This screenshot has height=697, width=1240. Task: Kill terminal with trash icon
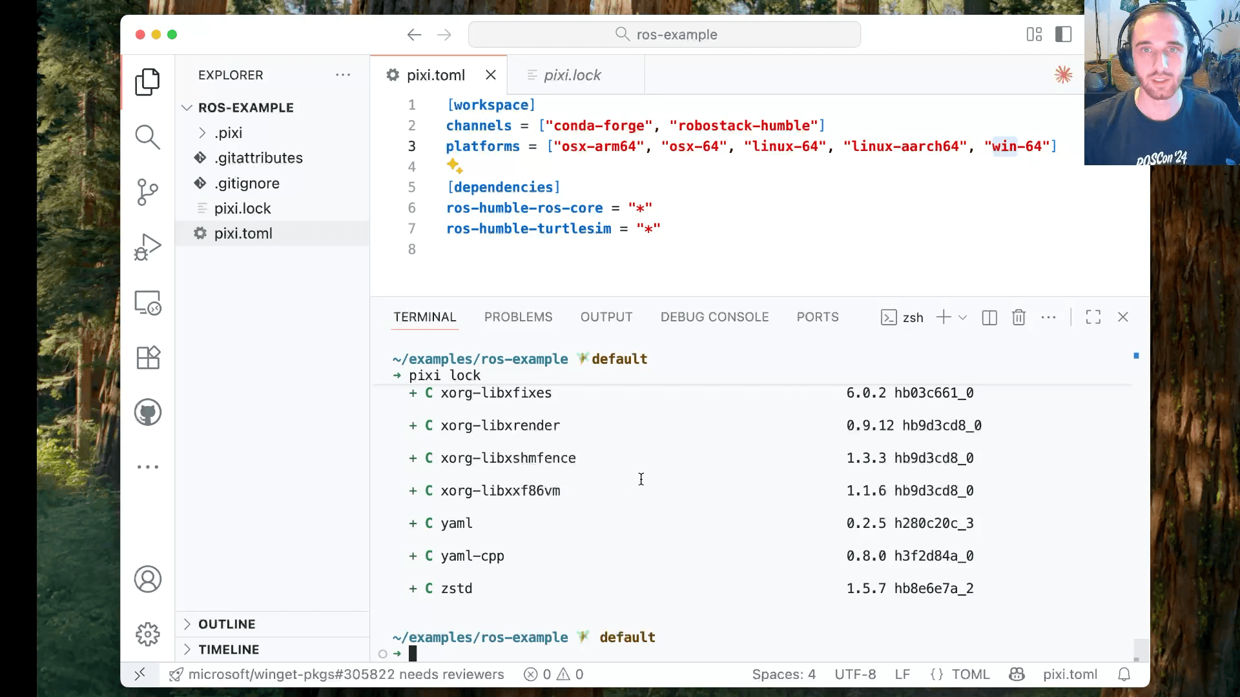(x=1018, y=318)
